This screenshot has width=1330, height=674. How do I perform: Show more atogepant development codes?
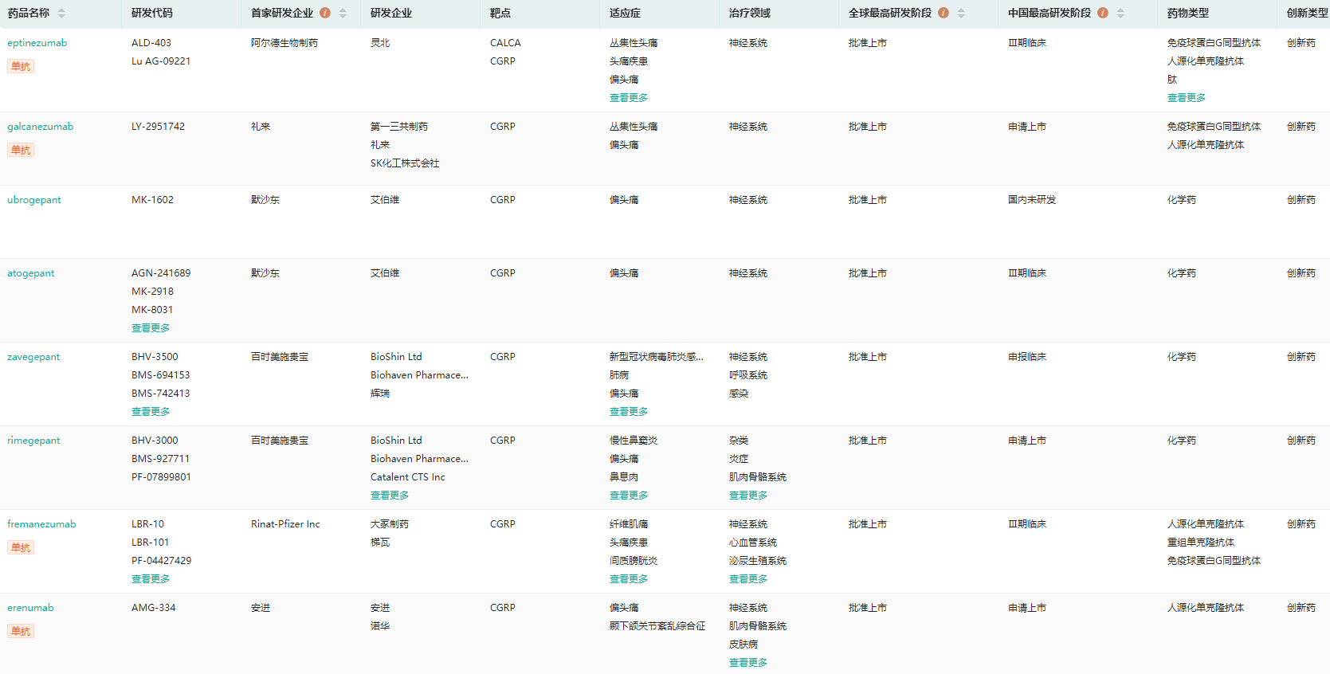pyautogui.click(x=151, y=328)
